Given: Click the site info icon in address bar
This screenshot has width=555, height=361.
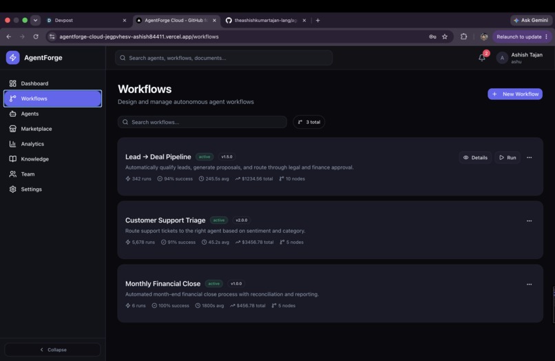Looking at the screenshot, I should [52, 37].
